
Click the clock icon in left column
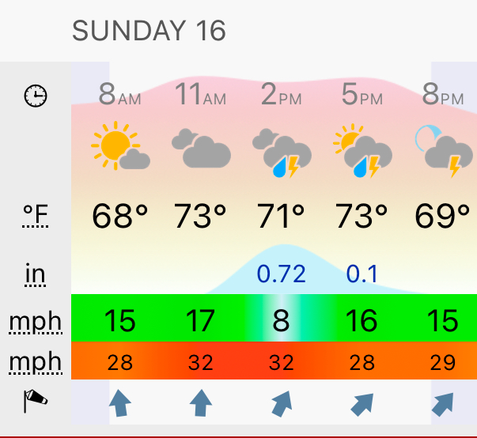pos(36,96)
